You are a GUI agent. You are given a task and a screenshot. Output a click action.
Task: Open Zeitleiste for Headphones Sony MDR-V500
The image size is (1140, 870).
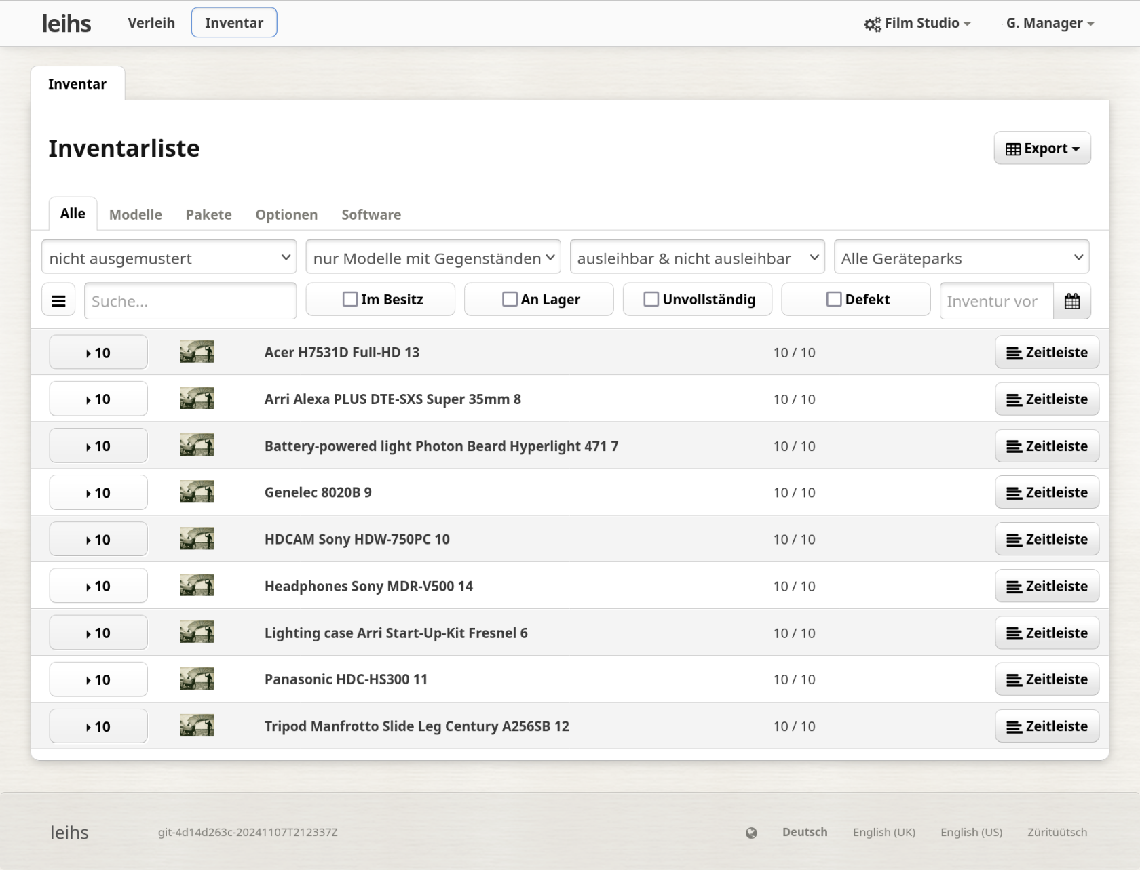pos(1047,586)
